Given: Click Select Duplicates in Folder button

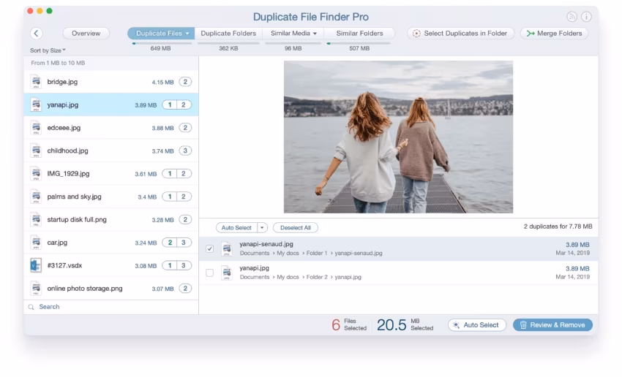Looking at the screenshot, I should click(x=460, y=34).
